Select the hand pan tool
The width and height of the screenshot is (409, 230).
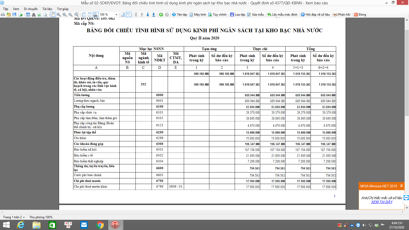click(53, 15)
